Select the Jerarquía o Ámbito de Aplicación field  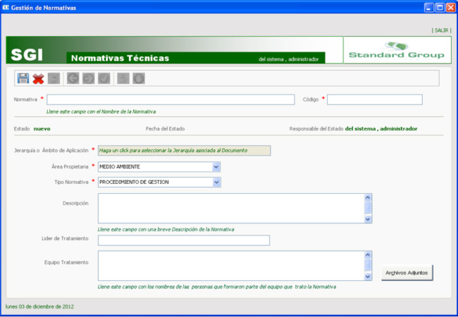(183, 150)
